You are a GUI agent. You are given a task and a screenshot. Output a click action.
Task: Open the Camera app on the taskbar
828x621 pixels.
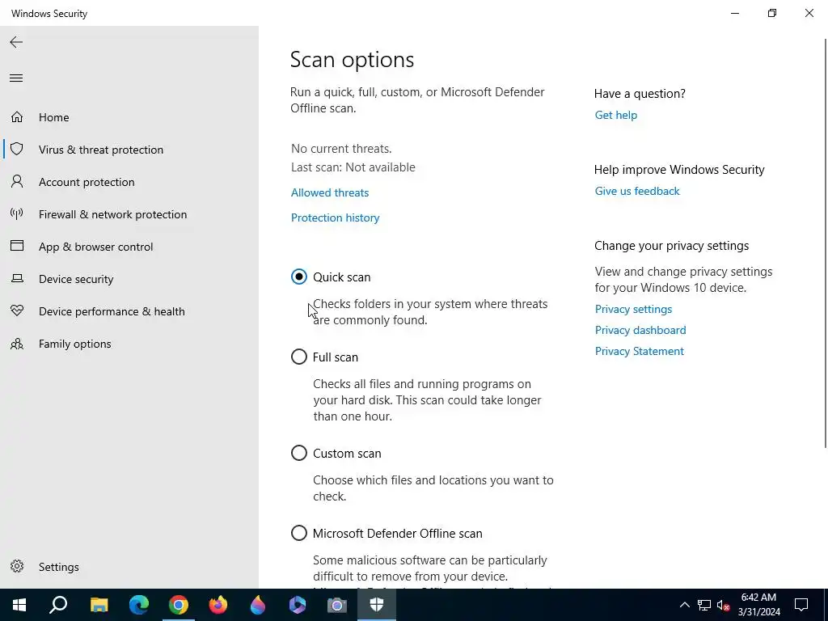[337, 605]
